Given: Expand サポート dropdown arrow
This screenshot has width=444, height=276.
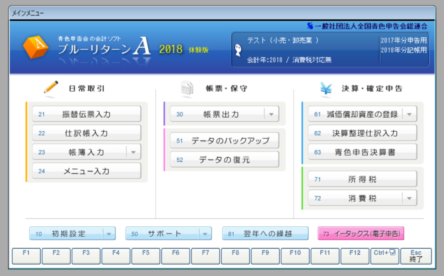Looking at the screenshot, I should (205, 233).
